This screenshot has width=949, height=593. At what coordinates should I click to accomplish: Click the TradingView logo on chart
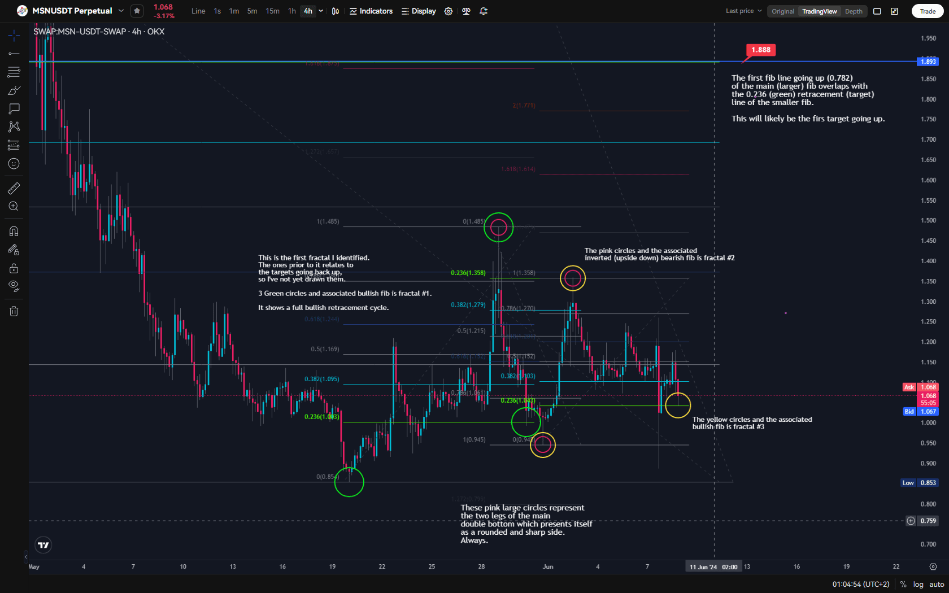pyautogui.click(x=43, y=544)
